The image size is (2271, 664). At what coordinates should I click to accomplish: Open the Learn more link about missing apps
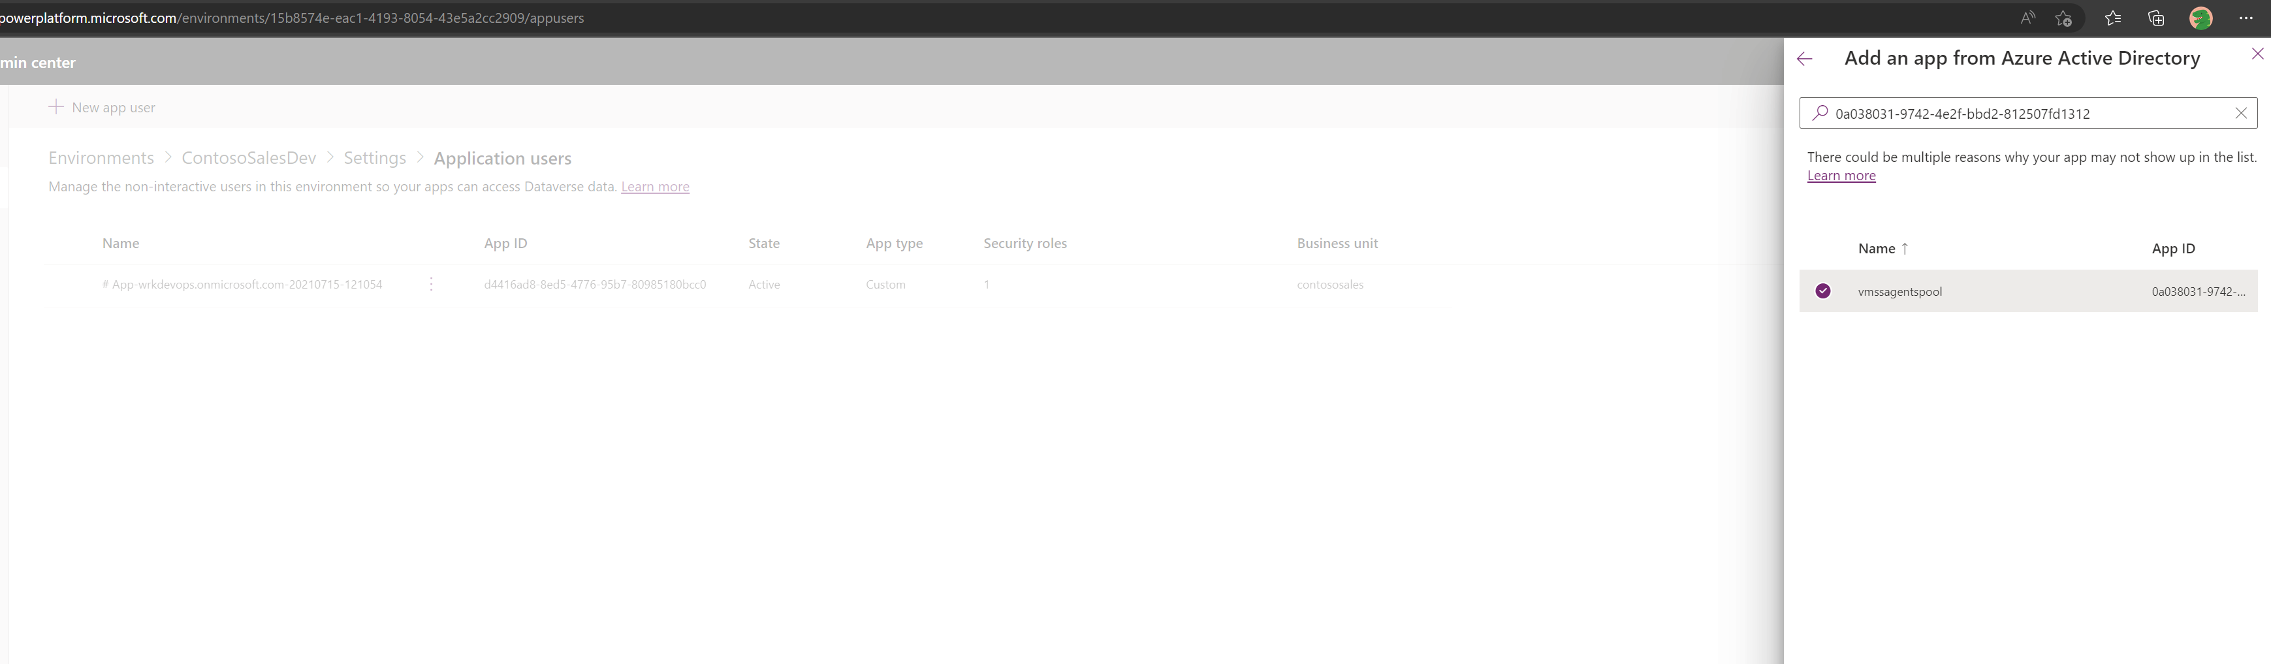pyautogui.click(x=1841, y=176)
